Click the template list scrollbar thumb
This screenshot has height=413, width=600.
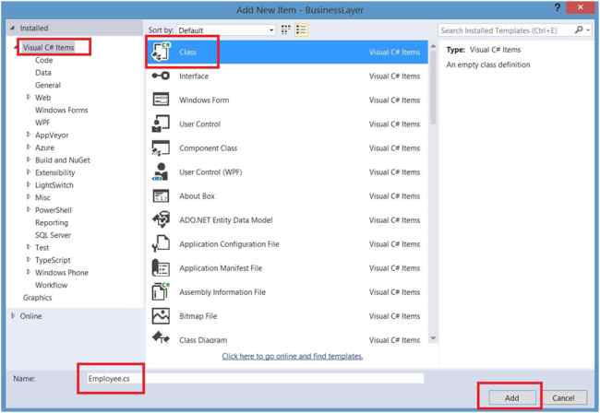pos(433,88)
